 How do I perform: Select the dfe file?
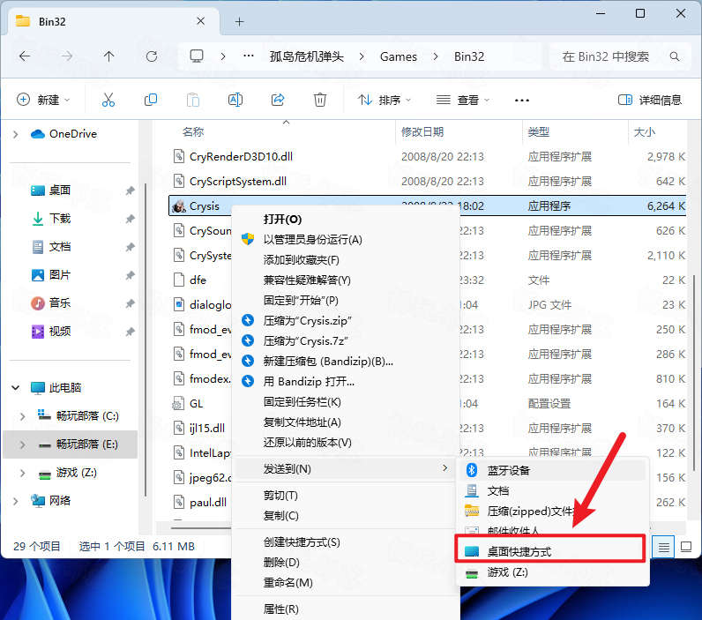pos(198,280)
